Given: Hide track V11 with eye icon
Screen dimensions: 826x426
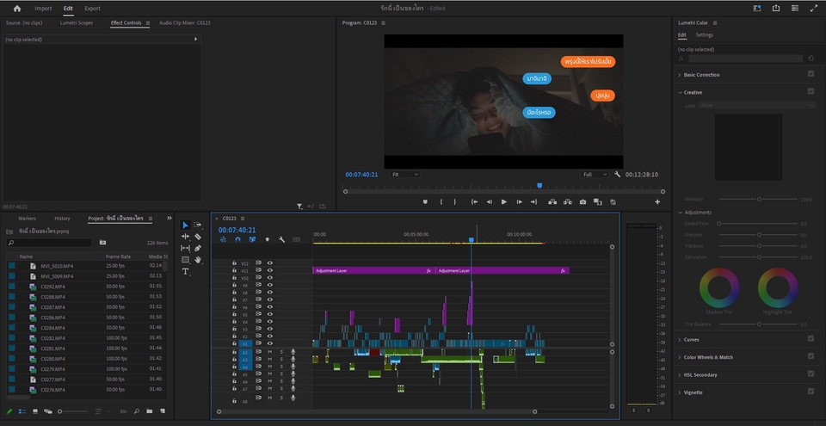Looking at the screenshot, I should [x=269, y=270].
